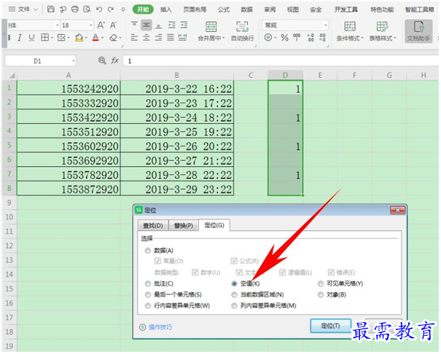Click the 定位(T) button

click(330, 326)
